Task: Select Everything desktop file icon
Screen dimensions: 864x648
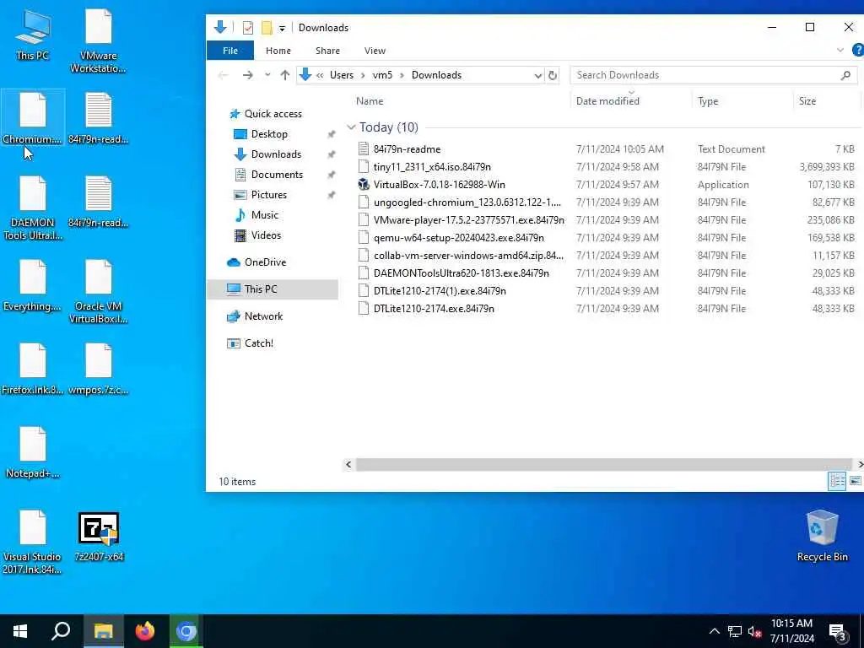Action: tap(33, 285)
